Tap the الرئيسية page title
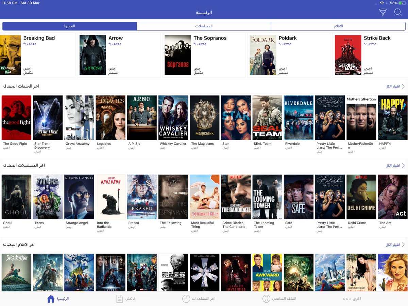 click(x=204, y=13)
